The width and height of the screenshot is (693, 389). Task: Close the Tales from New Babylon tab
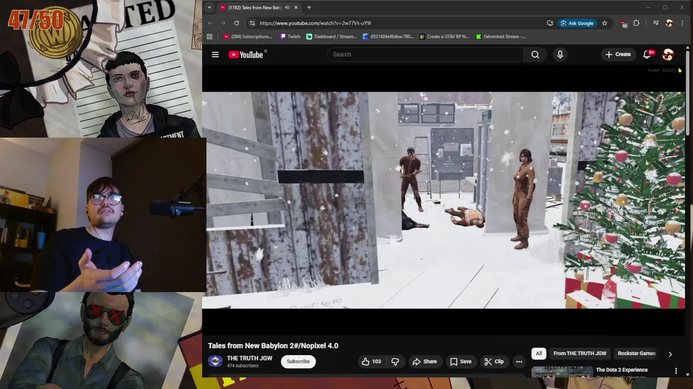coord(296,8)
